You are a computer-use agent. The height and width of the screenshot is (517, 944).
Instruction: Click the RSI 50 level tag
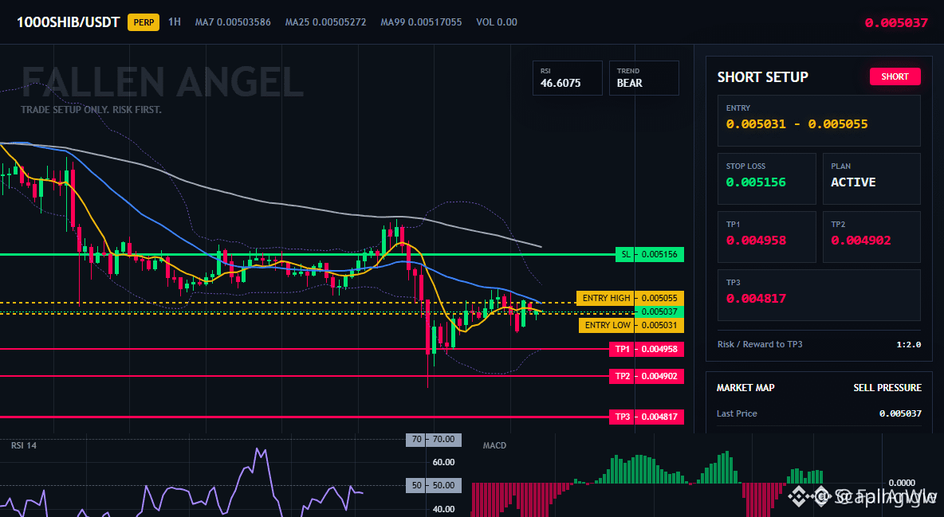[434, 485]
